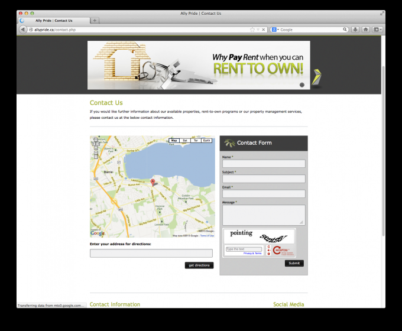
Task: Click the reCAPTCHA help icon
Action: pos(269,255)
